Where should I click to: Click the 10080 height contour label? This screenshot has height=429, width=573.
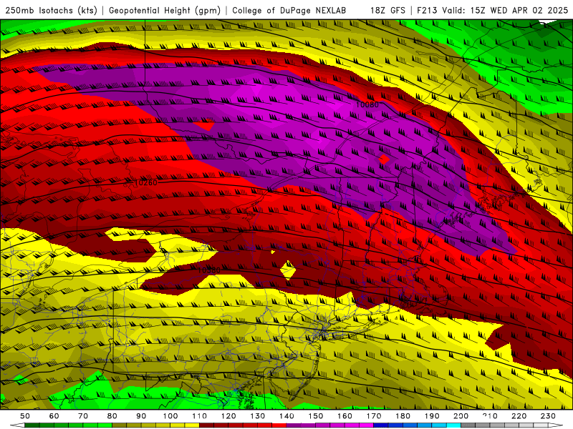[367, 104]
